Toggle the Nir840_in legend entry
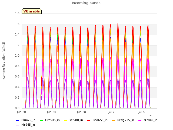This screenshot has width=173, height=130. click(x=148, y=120)
